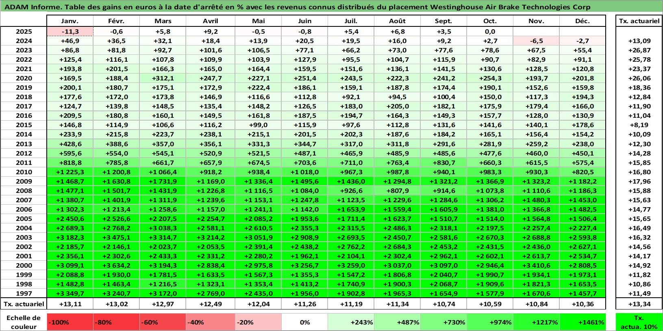Click the +818,8 cell for Janv. 2011
The width and height of the screenshot is (663, 331).
[70, 162]
